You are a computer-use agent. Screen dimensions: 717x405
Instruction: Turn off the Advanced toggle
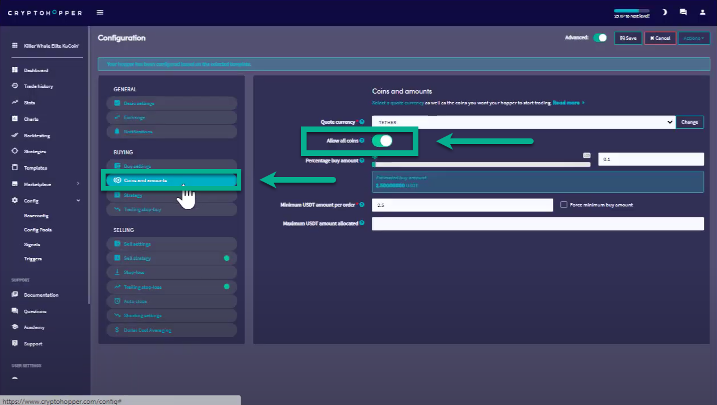pyautogui.click(x=600, y=38)
